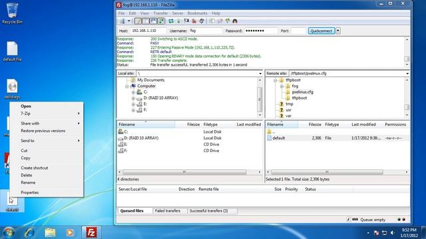Select the Queued files tab
Screen dimensions: 426x239
(x=132, y=211)
